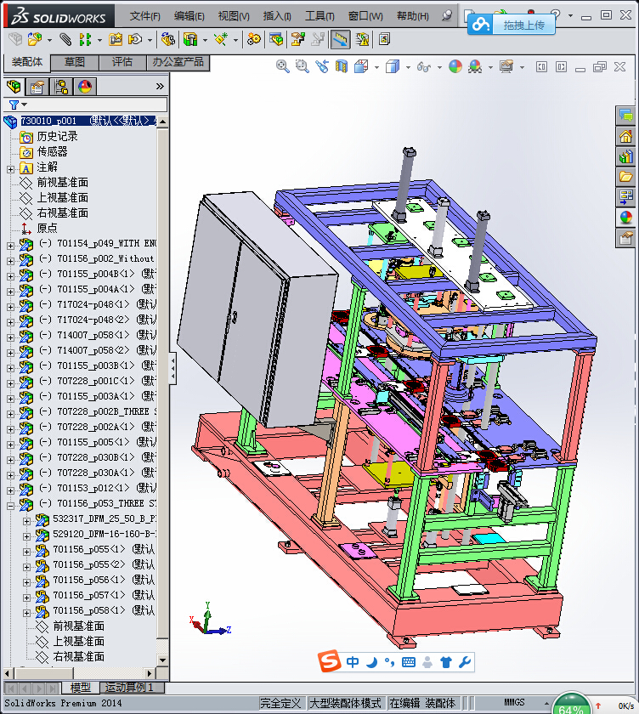Click the Edit Component tool icon

coord(15,39)
